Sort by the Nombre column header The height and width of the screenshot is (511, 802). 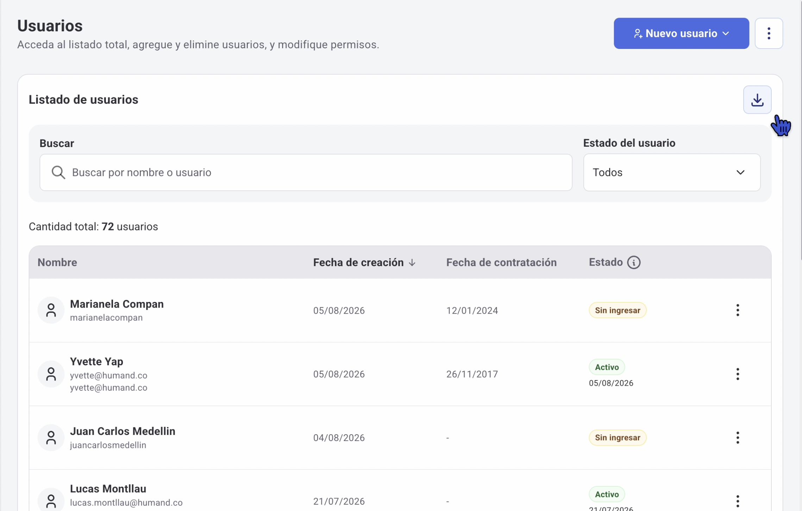click(57, 263)
